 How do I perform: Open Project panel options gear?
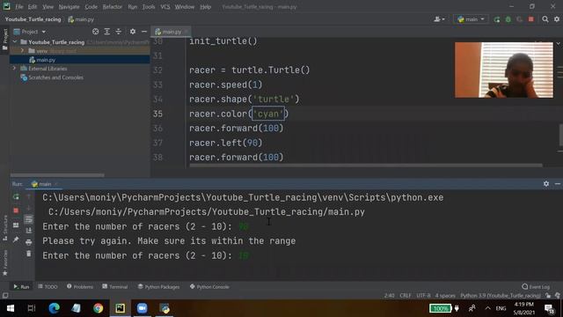click(x=133, y=32)
